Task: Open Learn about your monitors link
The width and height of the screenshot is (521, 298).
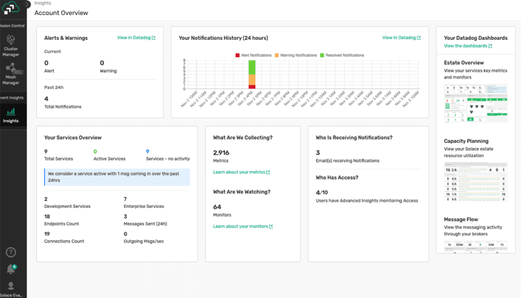Action: (x=243, y=227)
